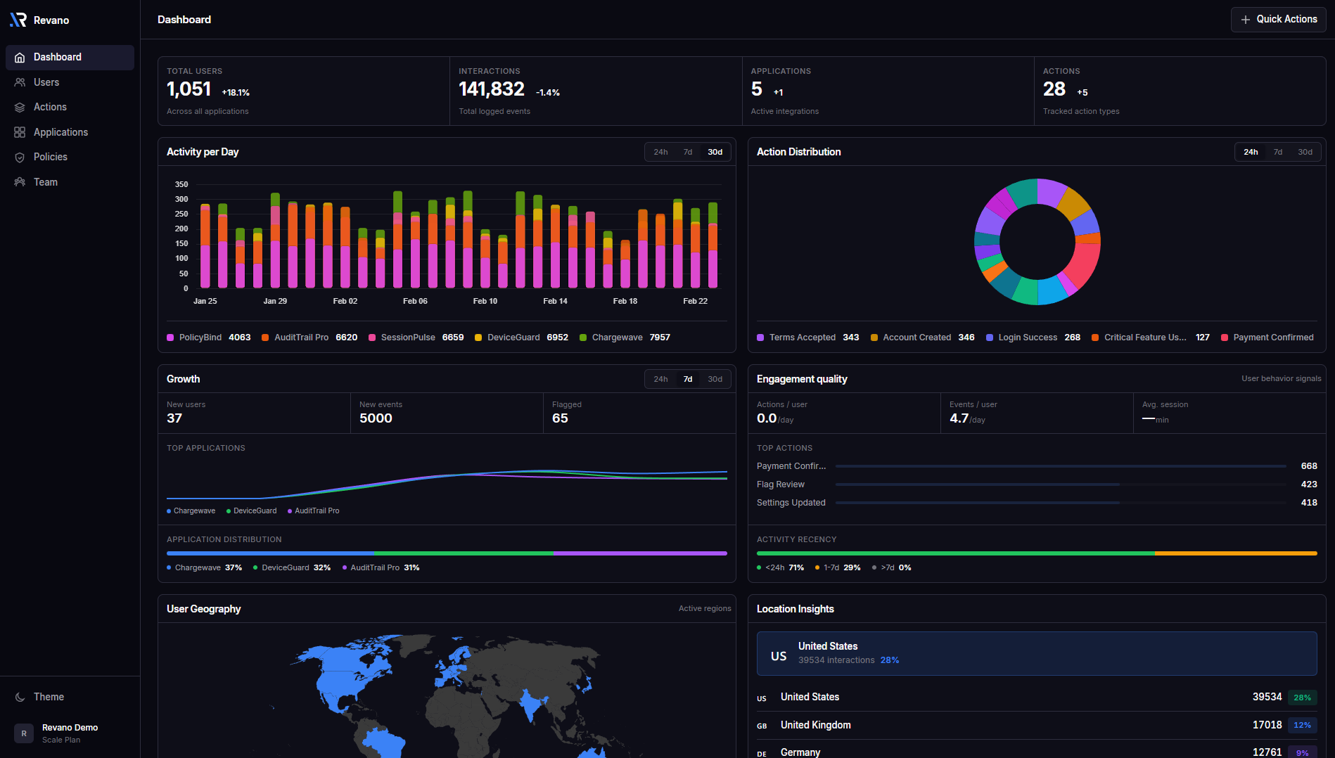Click the Activity Recency progress bar
The image size is (1335, 758).
tap(1038, 553)
